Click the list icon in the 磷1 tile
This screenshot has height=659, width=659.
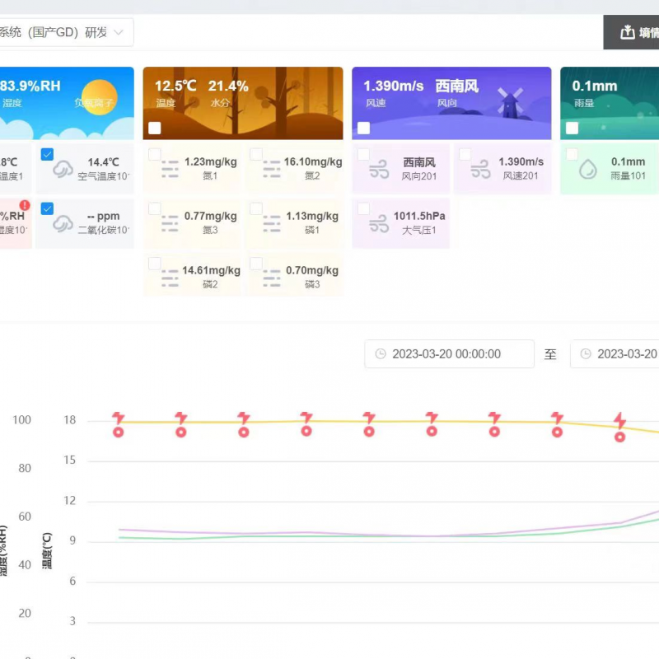click(272, 223)
